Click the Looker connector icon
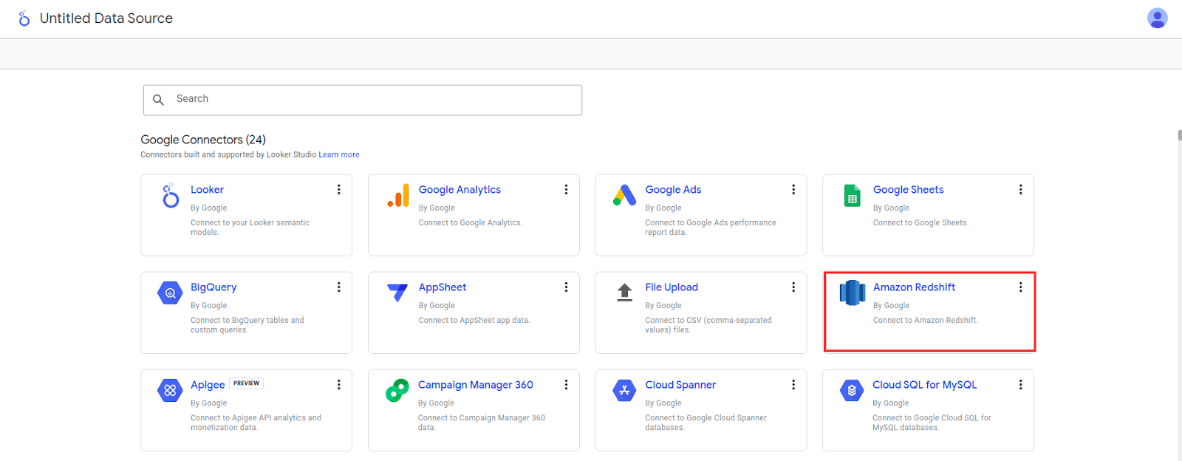Image resolution: width=1182 pixels, height=461 pixels. pos(171,196)
